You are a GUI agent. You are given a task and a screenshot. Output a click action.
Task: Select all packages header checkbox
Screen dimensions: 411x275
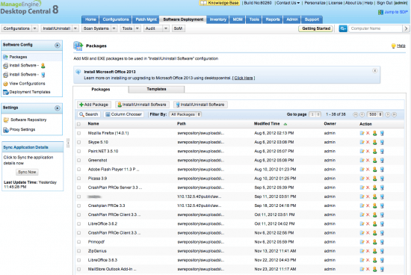tap(79, 124)
